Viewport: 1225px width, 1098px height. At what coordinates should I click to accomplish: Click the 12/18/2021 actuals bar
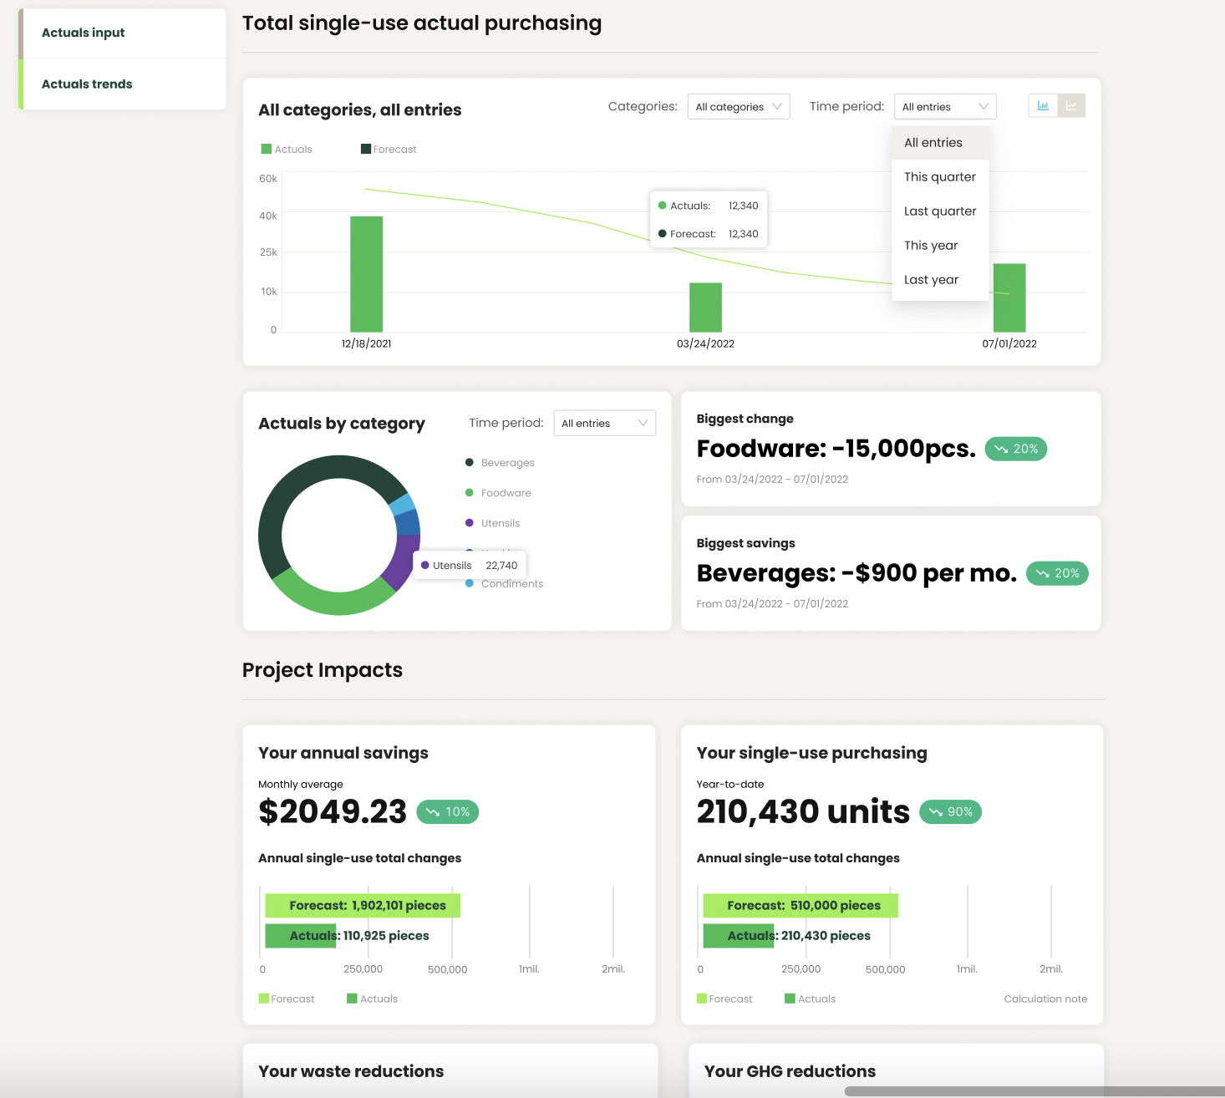coord(366,274)
